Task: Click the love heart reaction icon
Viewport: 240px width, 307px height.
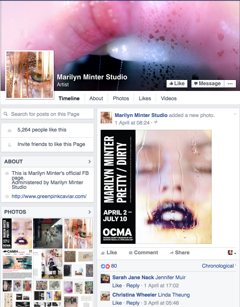Action: tap(108, 266)
